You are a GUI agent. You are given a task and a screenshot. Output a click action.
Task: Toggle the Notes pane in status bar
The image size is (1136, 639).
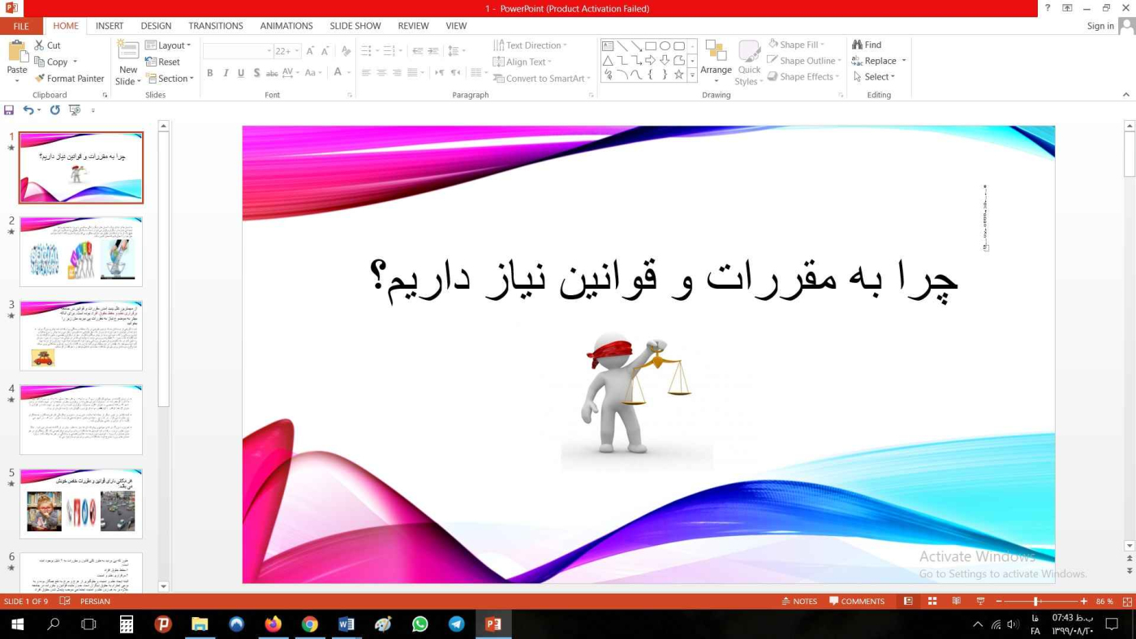pos(799,602)
